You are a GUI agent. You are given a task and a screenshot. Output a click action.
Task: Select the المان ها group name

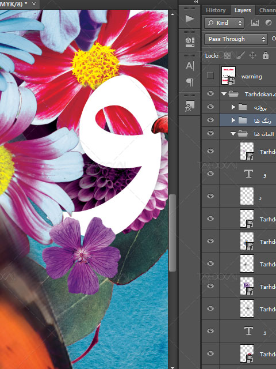(x=264, y=134)
